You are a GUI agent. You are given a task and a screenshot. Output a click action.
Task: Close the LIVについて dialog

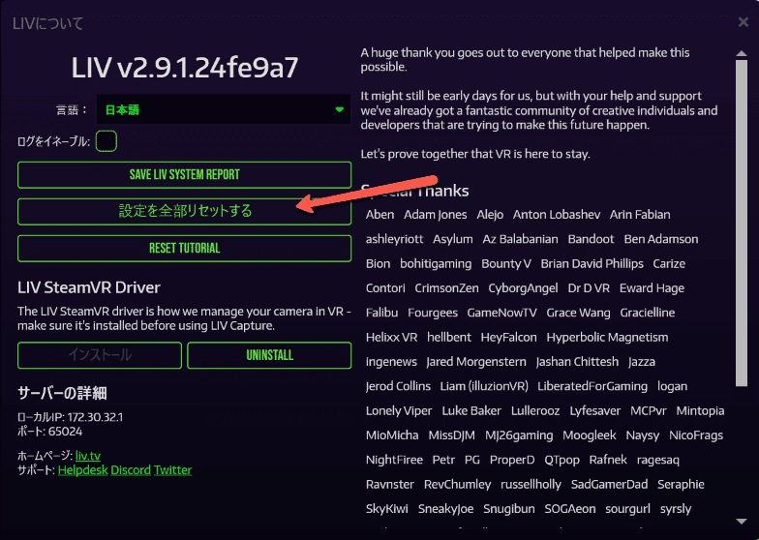pyautogui.click(x=744, y=22)
